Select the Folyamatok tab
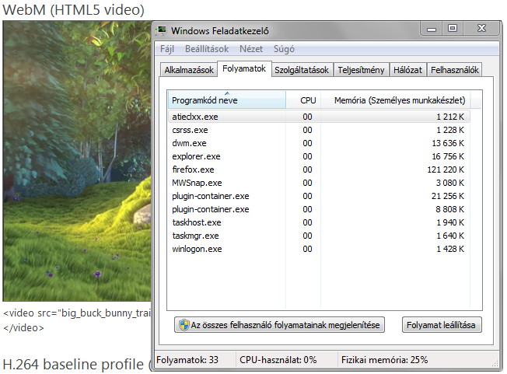The image size is (507, 374). (x=244, y=68)
